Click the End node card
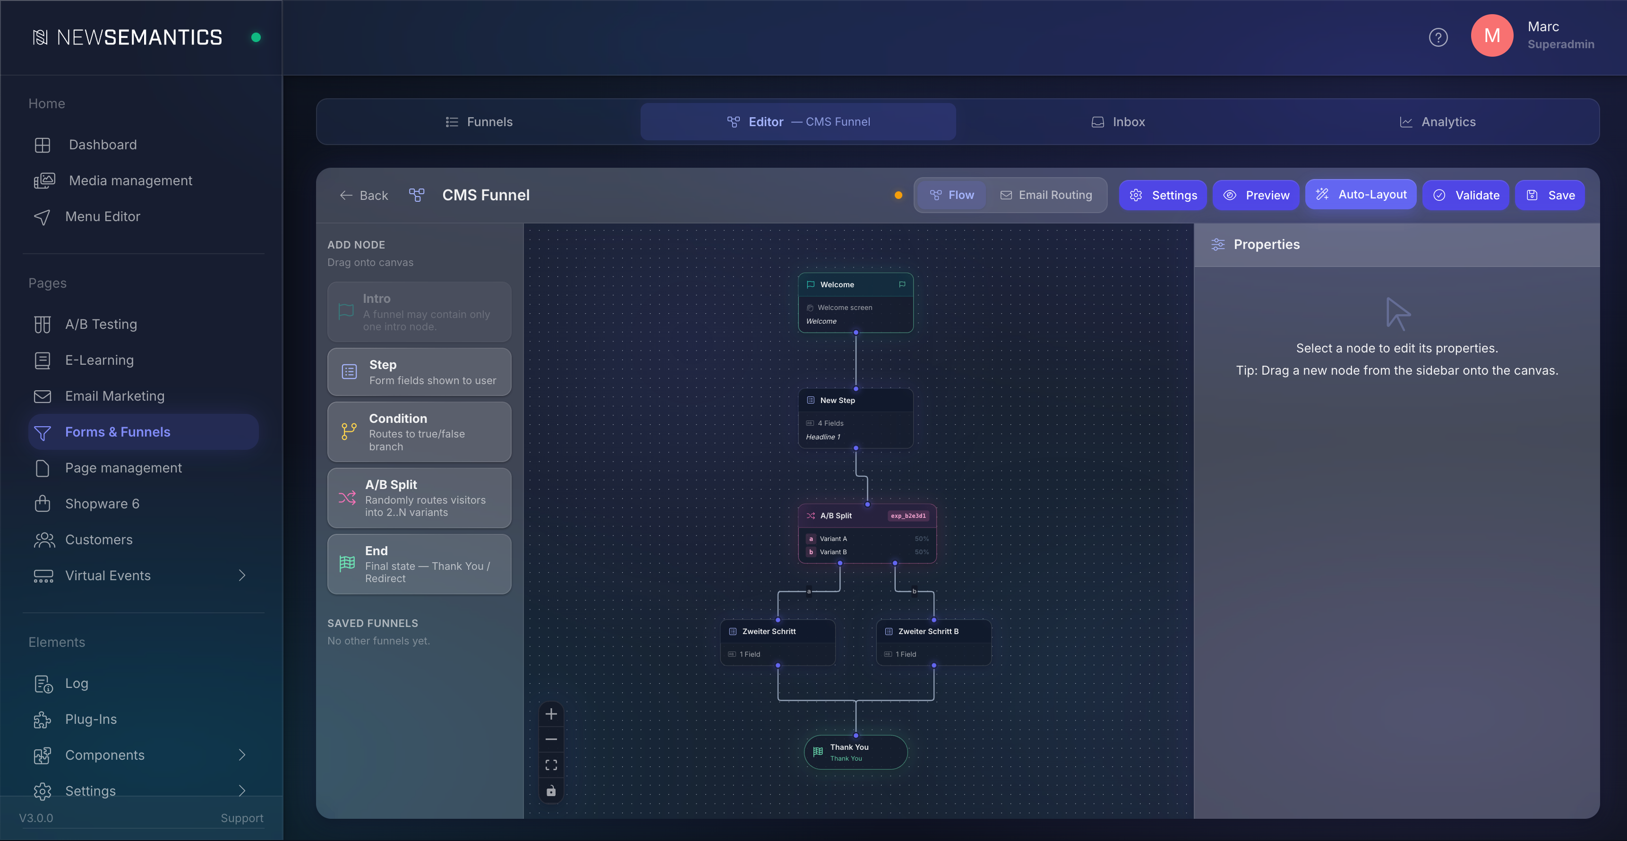1627x841 pixels. click(420, 564)
